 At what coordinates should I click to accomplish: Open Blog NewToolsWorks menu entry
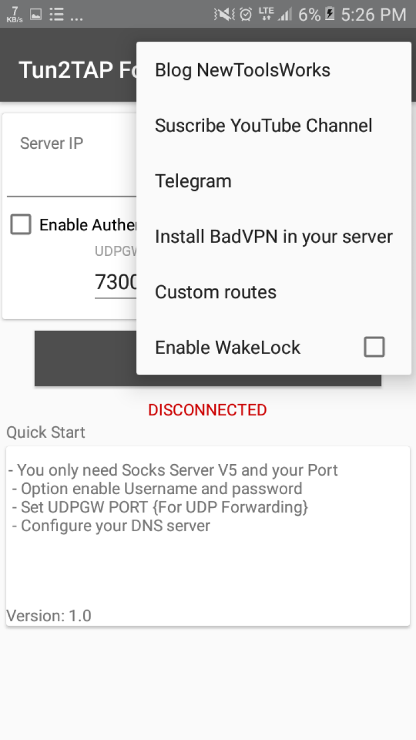(x=242, y=70)
